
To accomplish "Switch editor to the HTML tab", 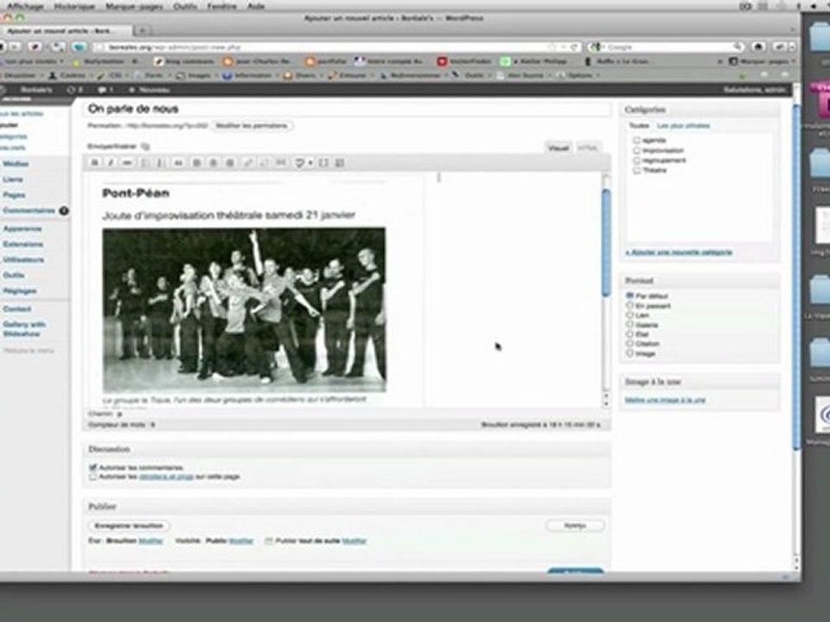I will [588, 148].
